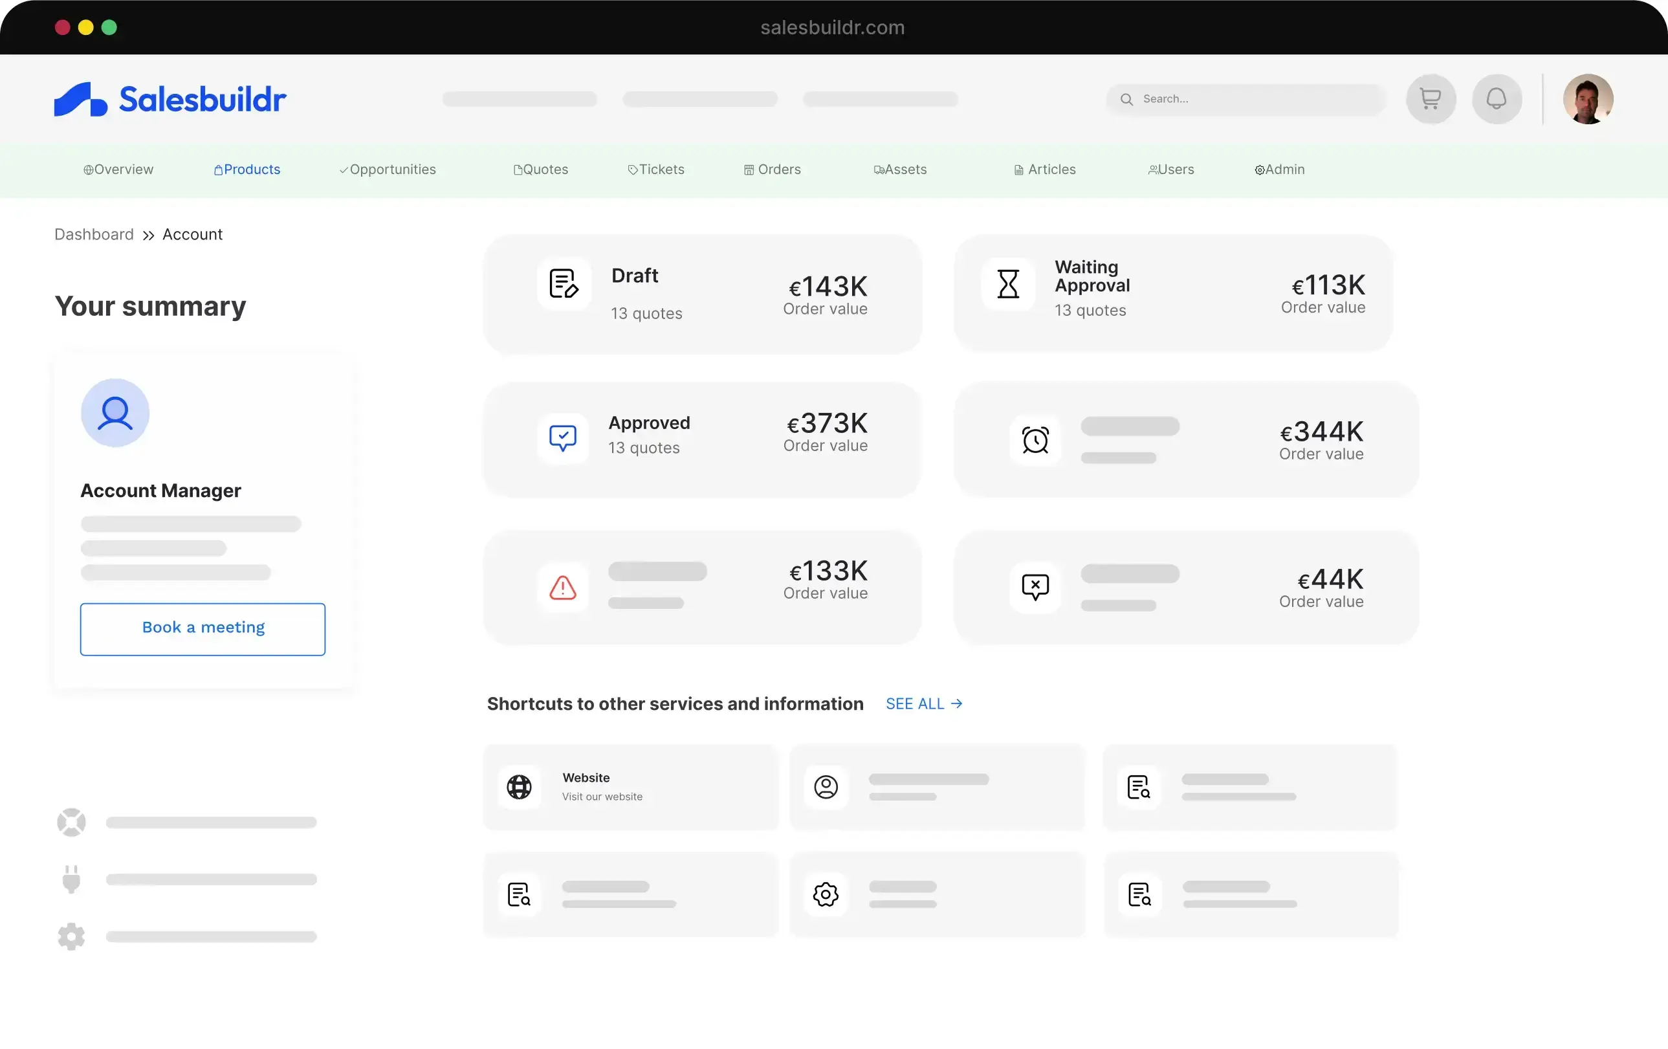Click the salesbuildr.com address bar

833,27
